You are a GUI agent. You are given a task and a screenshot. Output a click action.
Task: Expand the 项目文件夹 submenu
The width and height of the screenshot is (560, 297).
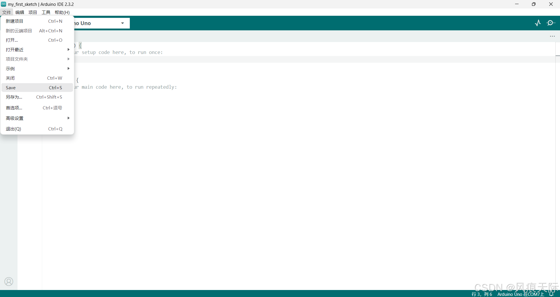coord(37,59)
